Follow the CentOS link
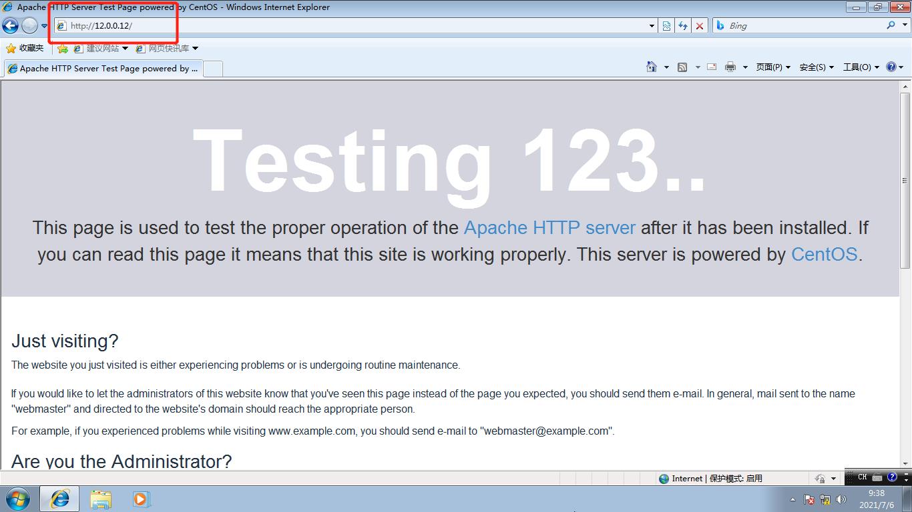The image size is (912, 512). (x=824, y=254)
